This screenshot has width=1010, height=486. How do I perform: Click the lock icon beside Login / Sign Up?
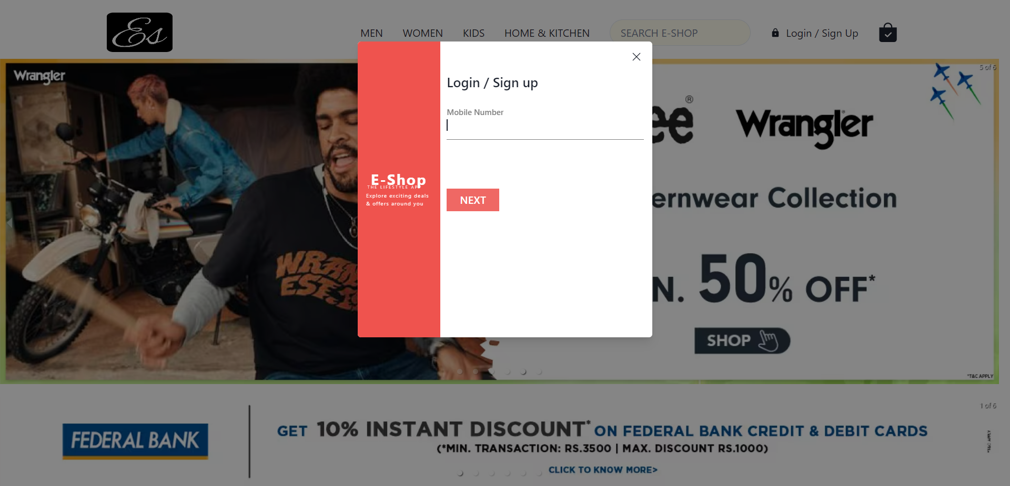pos(775,33)
